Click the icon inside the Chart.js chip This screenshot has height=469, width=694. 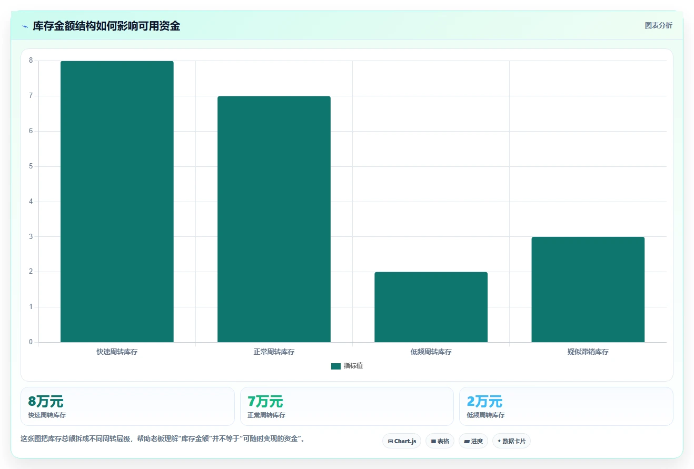pos(390,441)
